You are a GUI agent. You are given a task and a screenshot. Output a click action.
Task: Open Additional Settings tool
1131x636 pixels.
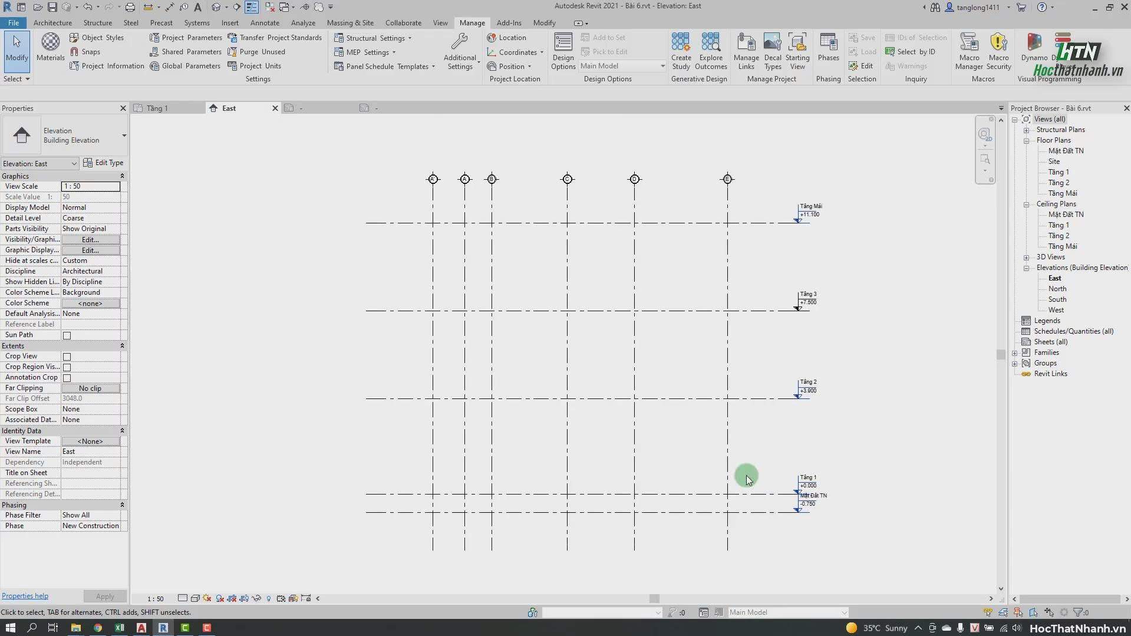point(460,52)
